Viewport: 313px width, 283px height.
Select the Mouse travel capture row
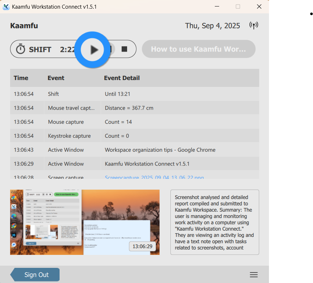point(134,108)
